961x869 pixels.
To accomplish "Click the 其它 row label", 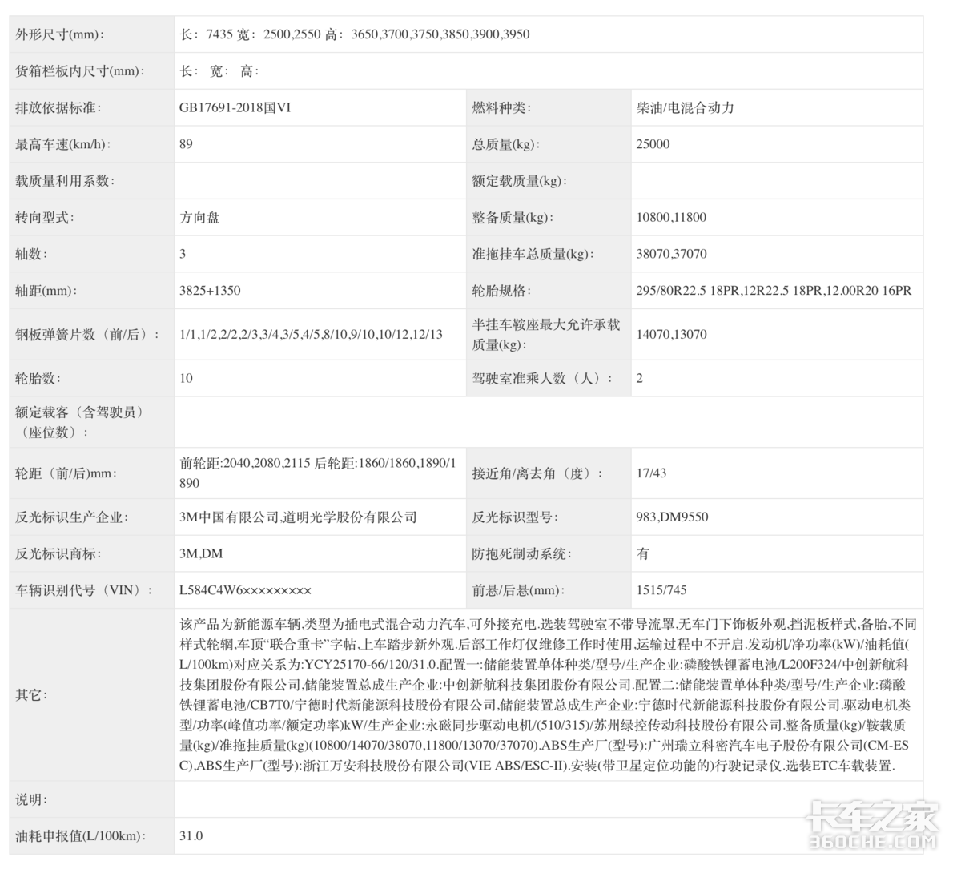I will click(x=31, y=694).
